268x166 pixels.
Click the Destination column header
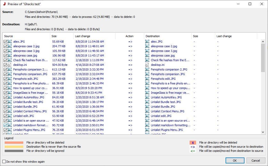pyautogui.click(x=168, y=36)
